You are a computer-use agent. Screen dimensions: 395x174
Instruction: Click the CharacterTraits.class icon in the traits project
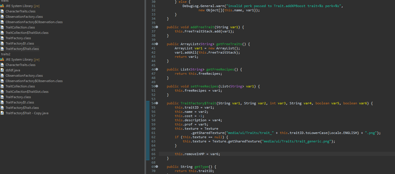[x=2, y=11]
